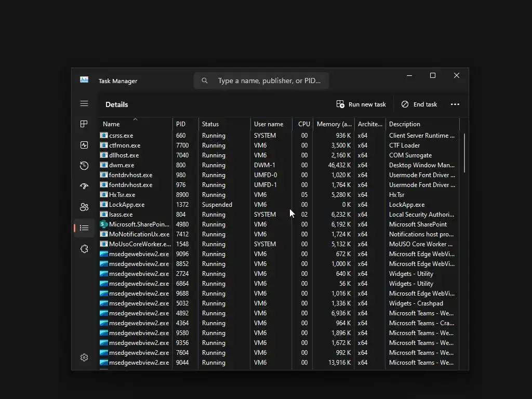
Task: Open Task Manager settings gear
Action: pyautogui.click(x=84, y=357)
